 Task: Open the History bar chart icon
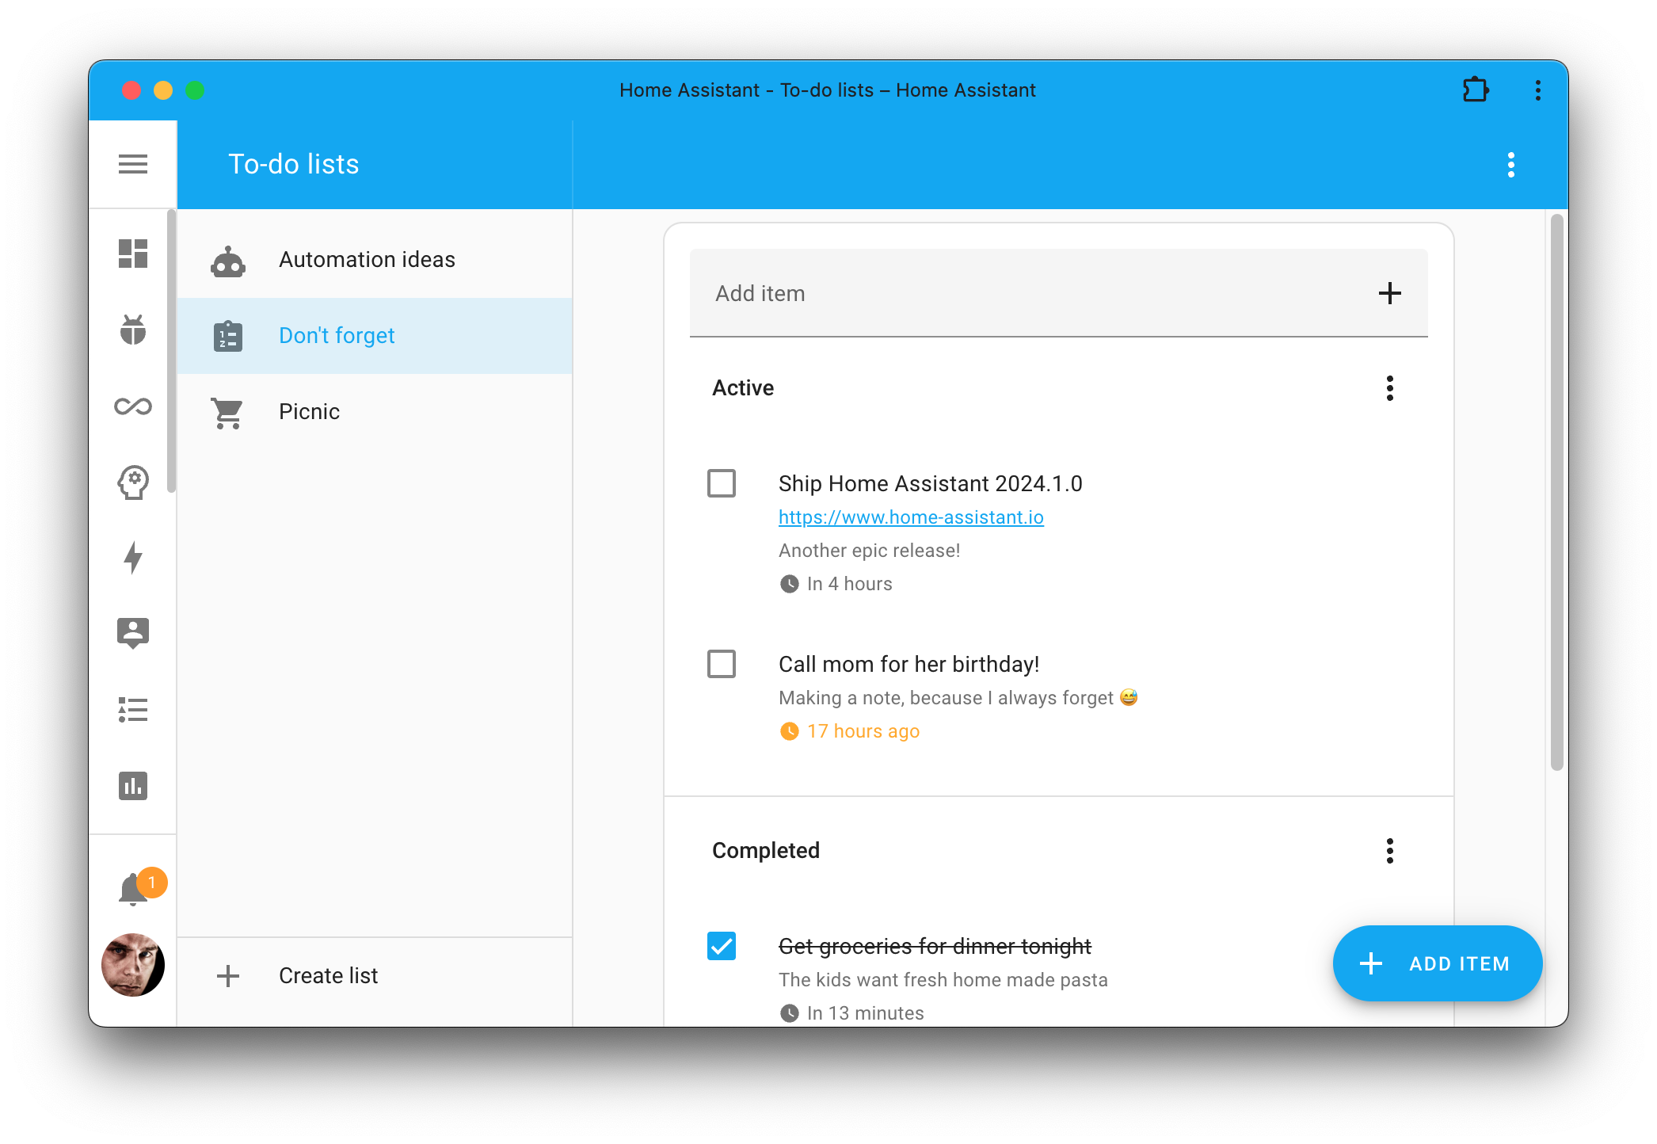132,785
